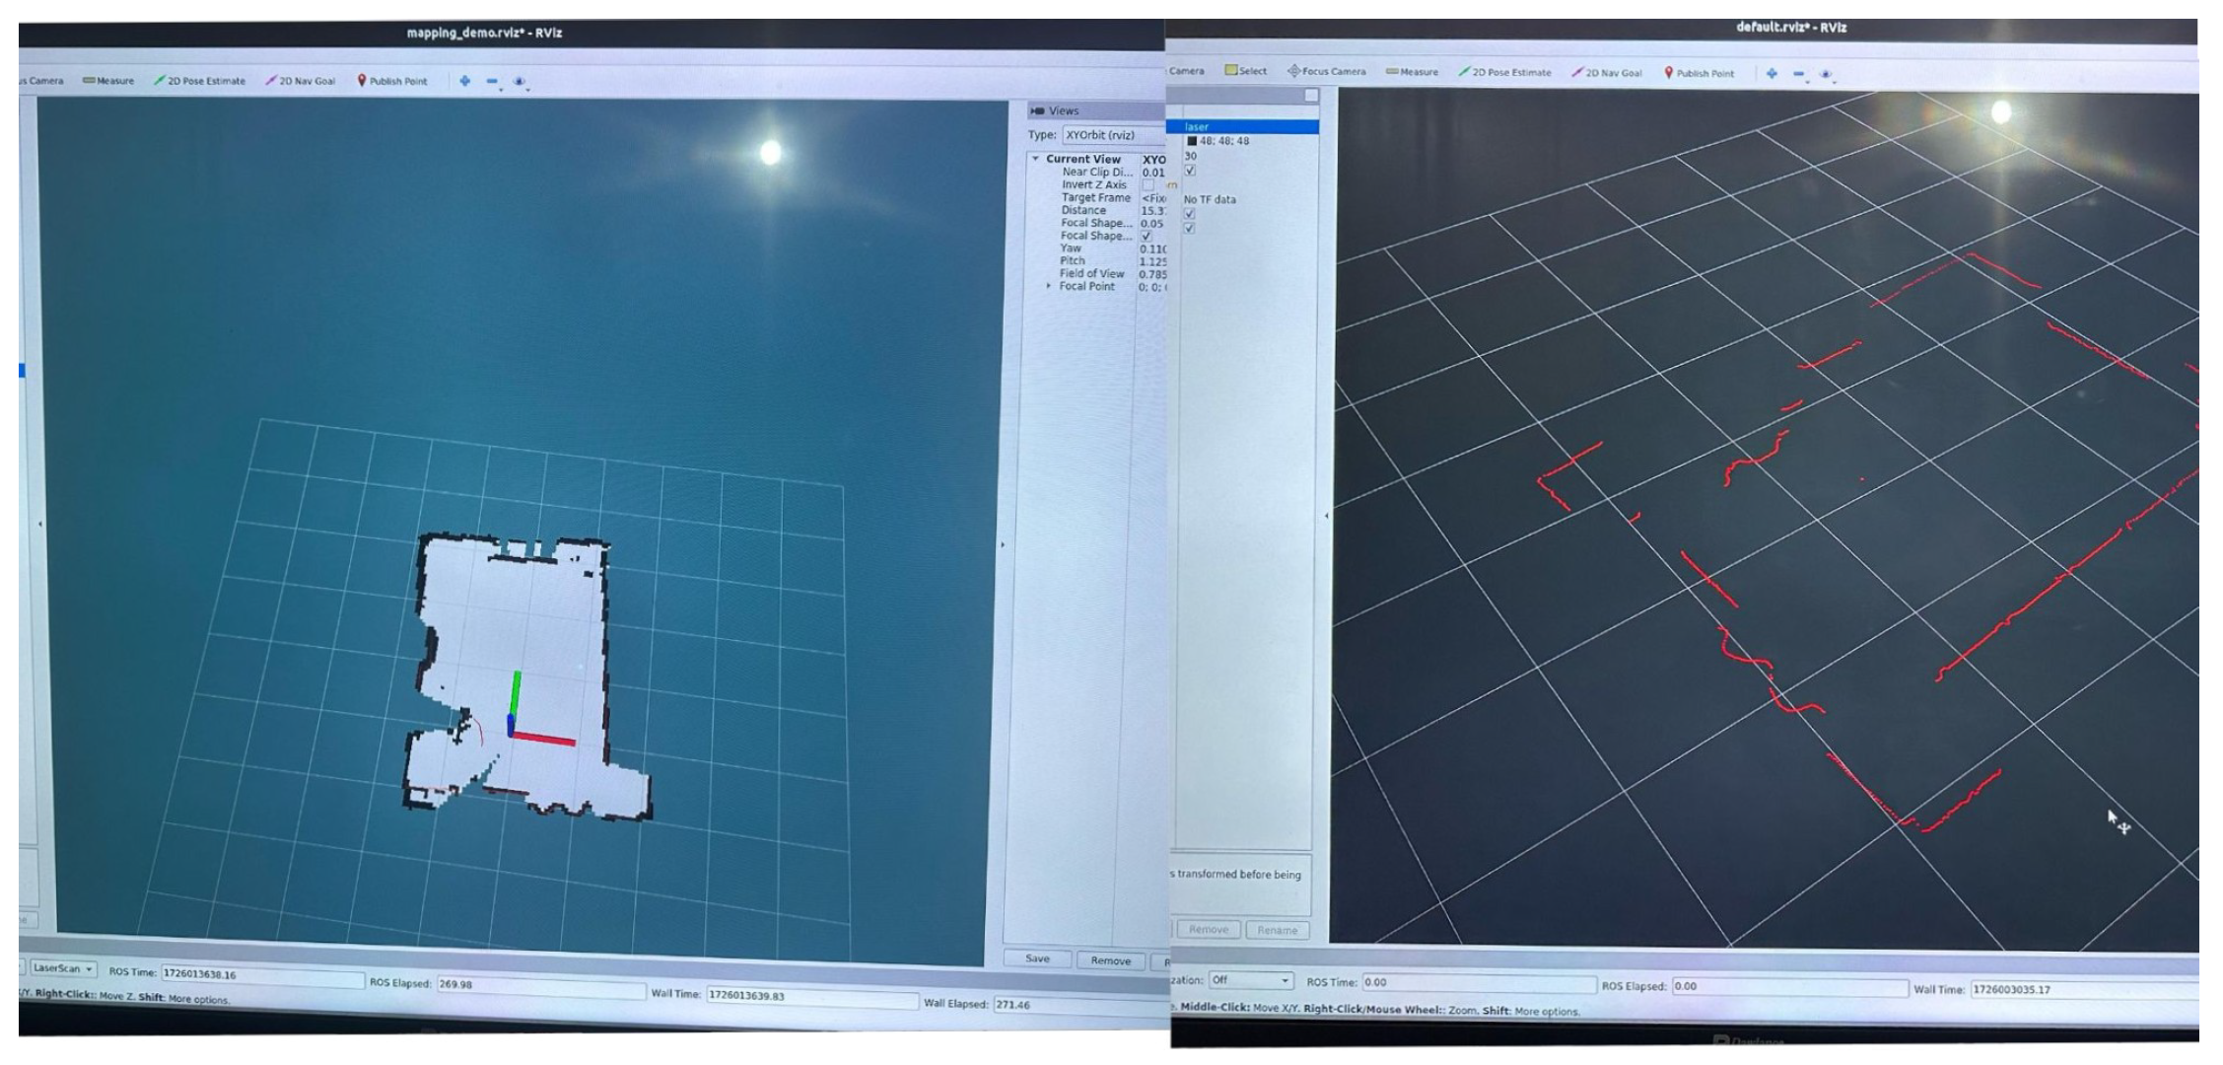2223x1065 pixels.
Task: Click the Rename button in Displays panel
Action: click(x=1277, y=930)
